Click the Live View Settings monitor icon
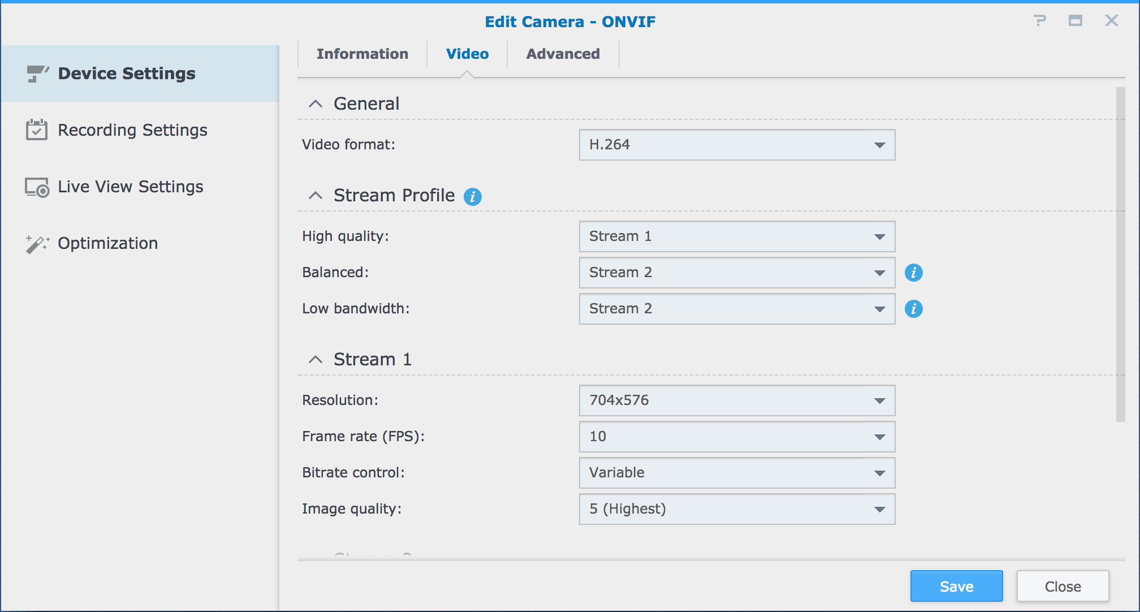The height and width of the screenshot is (612, 1140). (37, 187)
